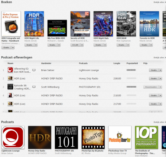
Task: Open PhotoTips by BCphoto podcast artwork
Action: 93,137
